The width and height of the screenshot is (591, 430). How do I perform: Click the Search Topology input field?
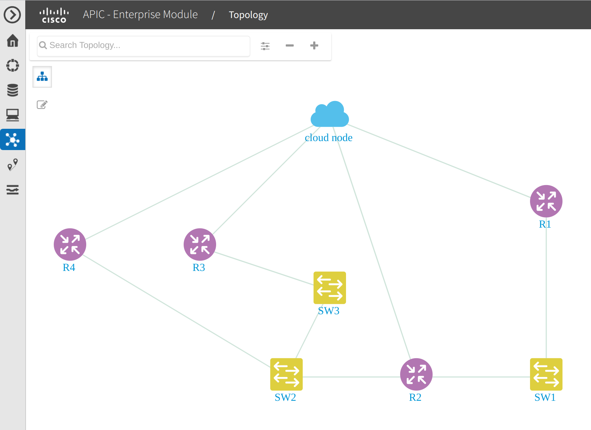point(143,46)
